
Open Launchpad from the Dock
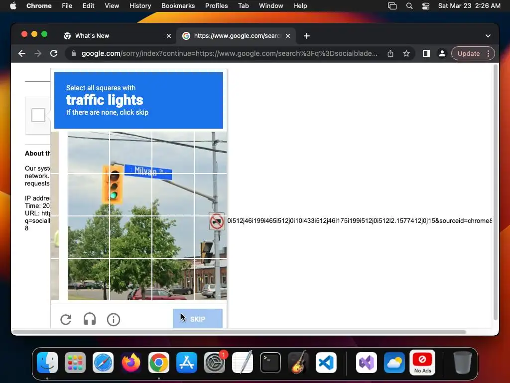point(75,363)
